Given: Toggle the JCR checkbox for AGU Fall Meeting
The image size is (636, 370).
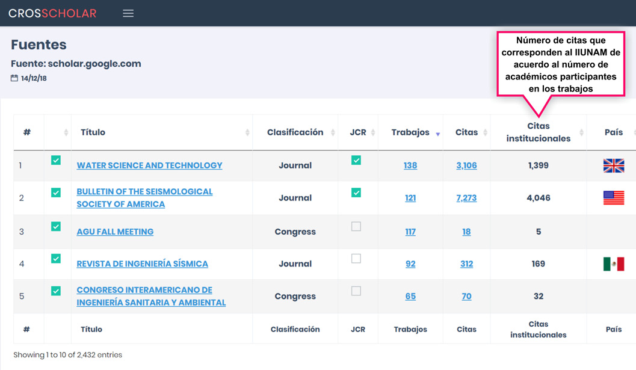Looking at the screenshot, I should pyautogui.click(x=356, y=226).
